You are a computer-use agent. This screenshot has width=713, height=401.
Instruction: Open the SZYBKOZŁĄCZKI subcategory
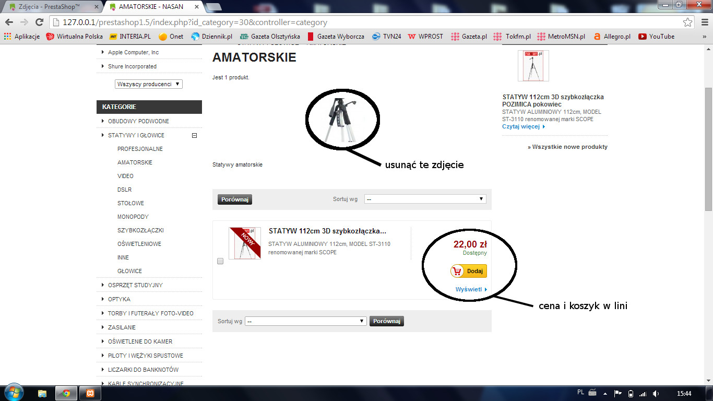point(140,230)
